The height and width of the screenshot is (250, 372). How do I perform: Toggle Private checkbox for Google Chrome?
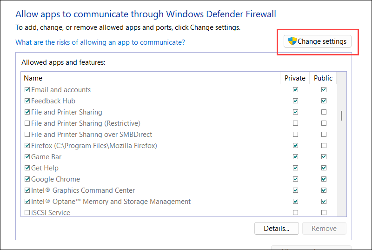pos(295,179)
